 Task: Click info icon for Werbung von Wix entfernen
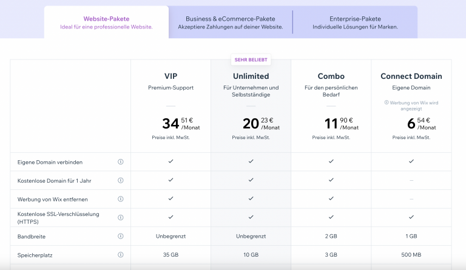120,199
